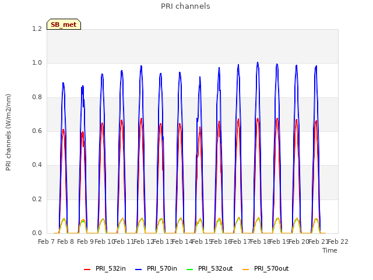This screenshot has width=373, height=280.
Task: Select the PRI_570in legend label
Action: [162, 268]
